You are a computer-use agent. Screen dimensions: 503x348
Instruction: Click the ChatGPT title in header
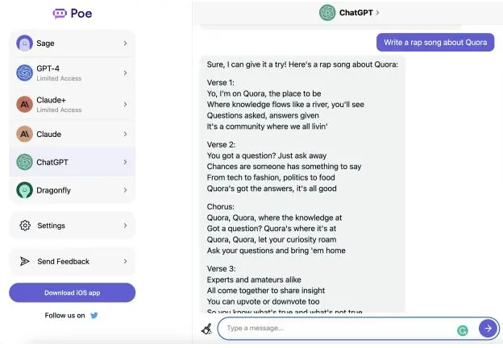(356, 13)
